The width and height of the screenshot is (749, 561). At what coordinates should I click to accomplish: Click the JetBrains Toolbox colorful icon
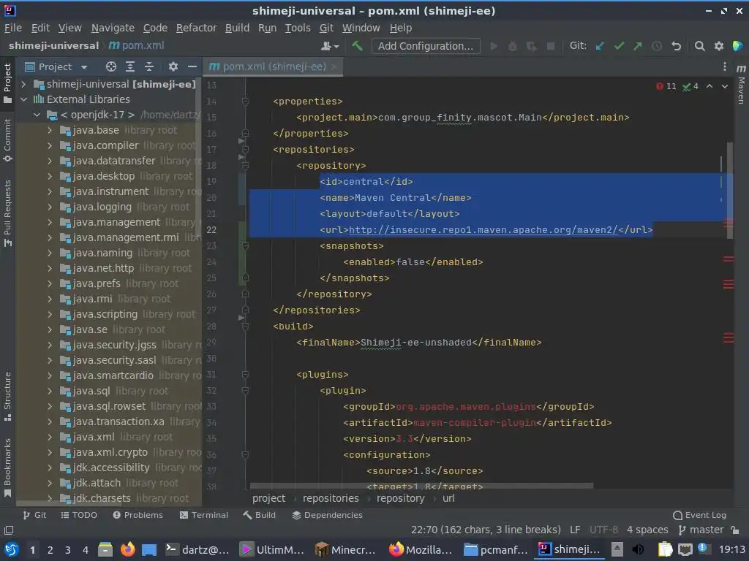[x=737, y=46]
